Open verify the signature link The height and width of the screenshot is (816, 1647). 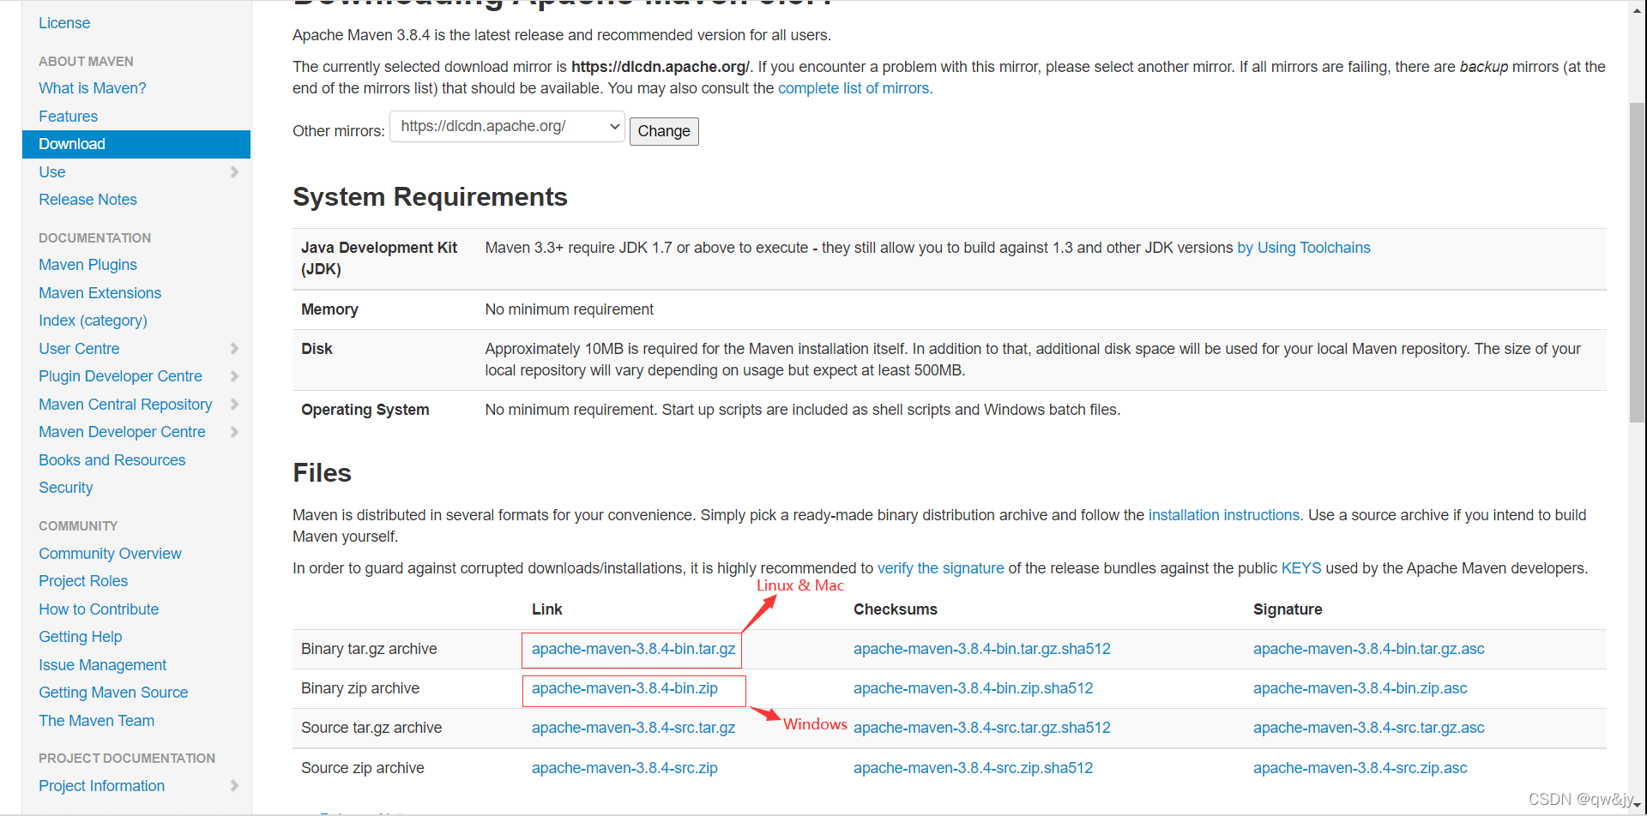click(941, 568)
